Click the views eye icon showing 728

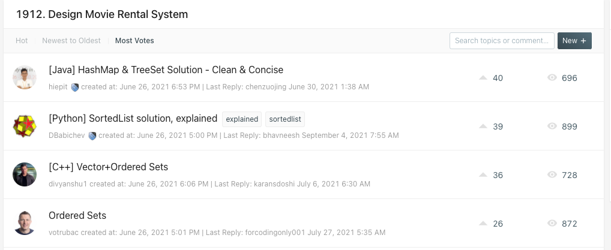(552, 174)
